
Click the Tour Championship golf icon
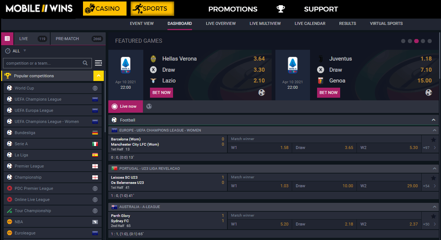pyautogui.click(x=10, y=211)
